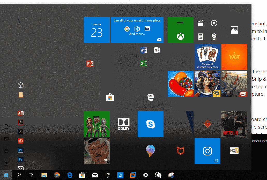Open the tan sticky note app icon
The image size is (267, 180).
21,95
